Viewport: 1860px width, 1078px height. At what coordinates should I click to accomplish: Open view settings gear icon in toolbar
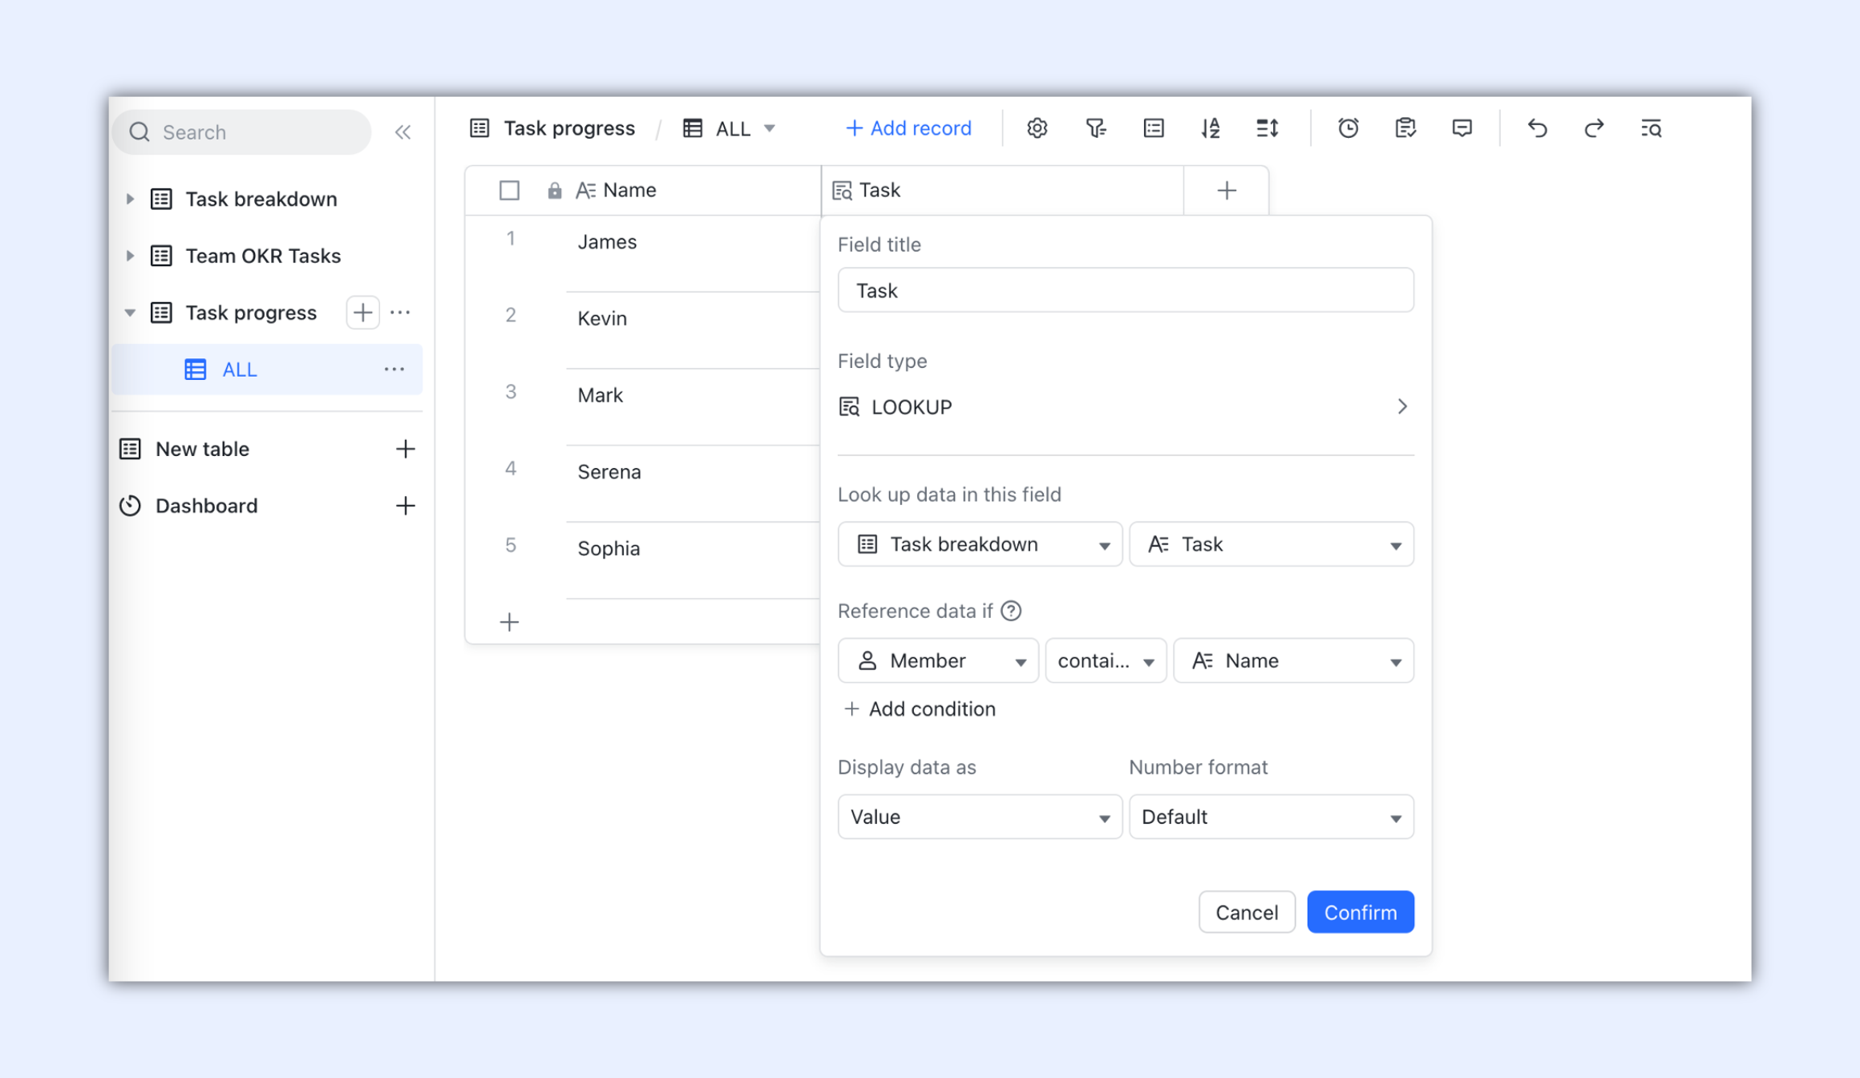coord(1037,128)
